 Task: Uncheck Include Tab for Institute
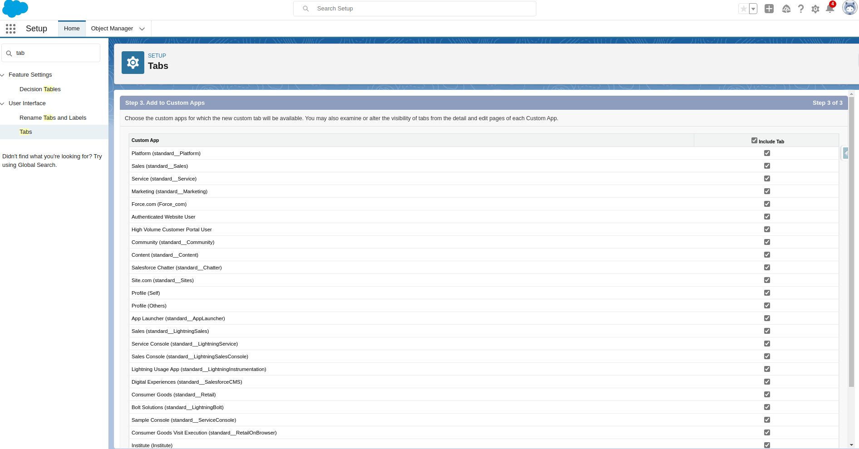coord(767,445)
